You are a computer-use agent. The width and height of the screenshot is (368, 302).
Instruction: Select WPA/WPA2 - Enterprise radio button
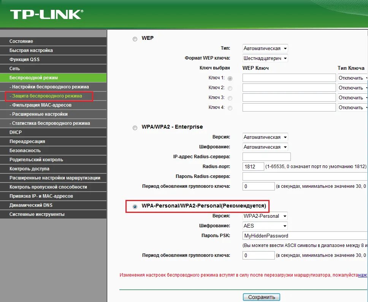coord(135,128)
